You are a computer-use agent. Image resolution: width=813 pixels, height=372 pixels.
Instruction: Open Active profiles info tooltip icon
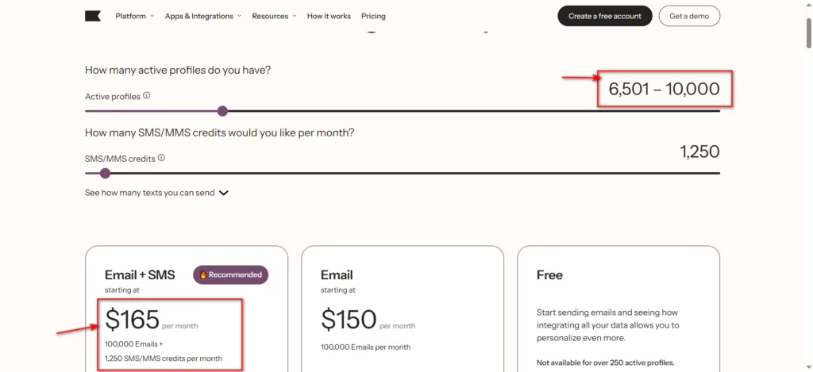(147, 95)
